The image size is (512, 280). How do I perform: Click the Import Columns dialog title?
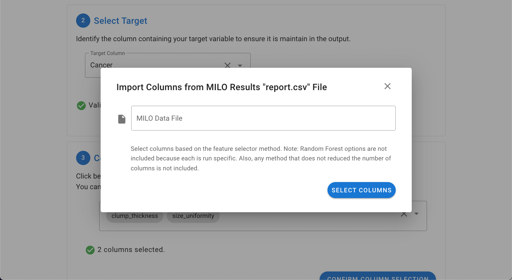pos(222,87)
